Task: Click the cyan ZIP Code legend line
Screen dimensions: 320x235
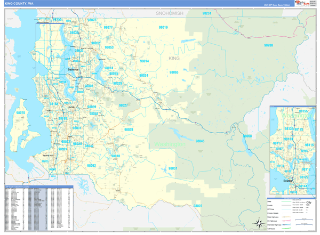Action: [286, 209]
